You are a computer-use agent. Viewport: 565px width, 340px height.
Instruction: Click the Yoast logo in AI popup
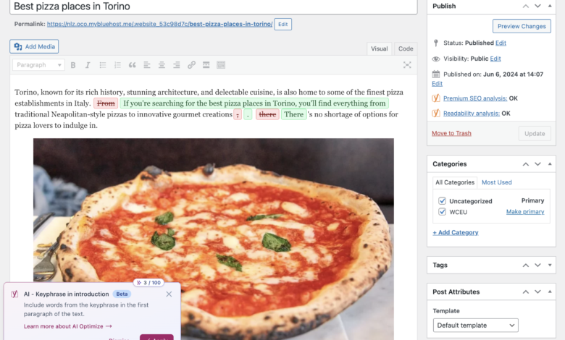(14, 294)
